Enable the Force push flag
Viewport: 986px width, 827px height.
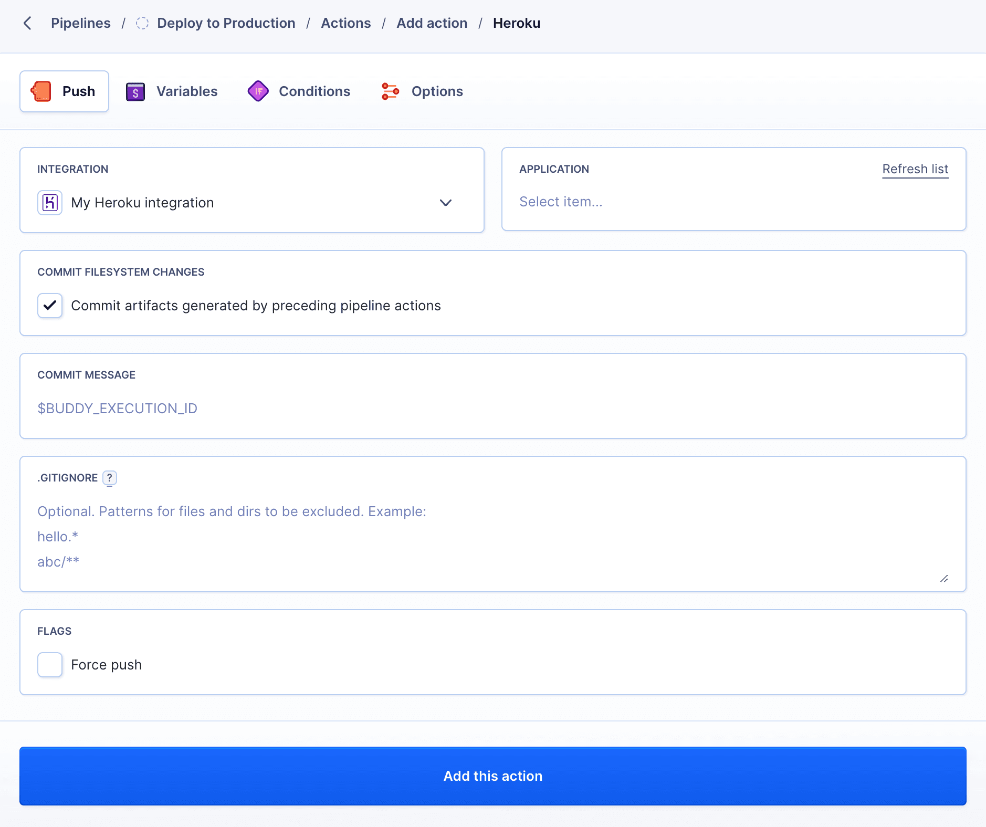coord(49,664)
